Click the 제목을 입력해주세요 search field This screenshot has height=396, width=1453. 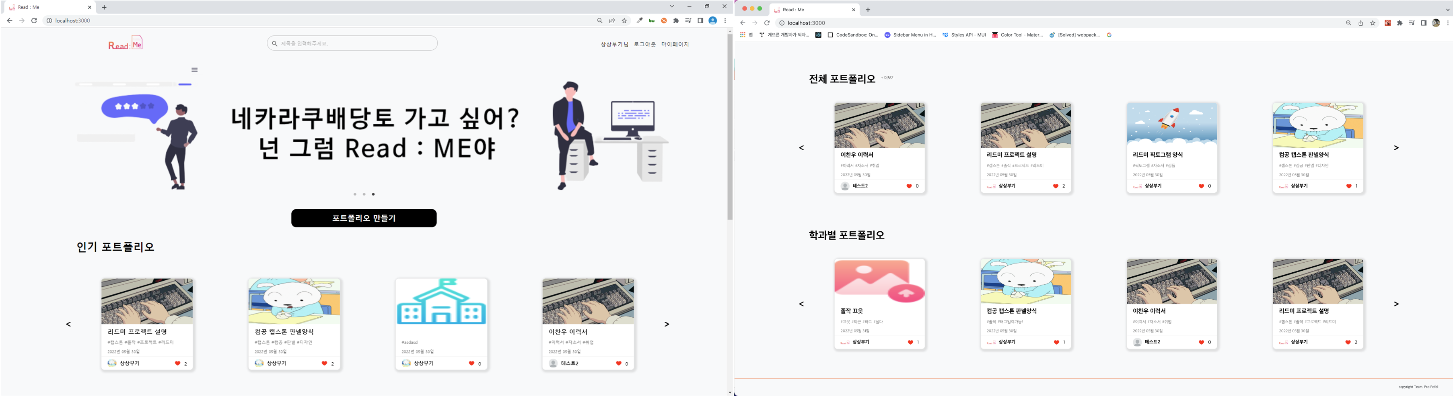(x=352, y=43)
